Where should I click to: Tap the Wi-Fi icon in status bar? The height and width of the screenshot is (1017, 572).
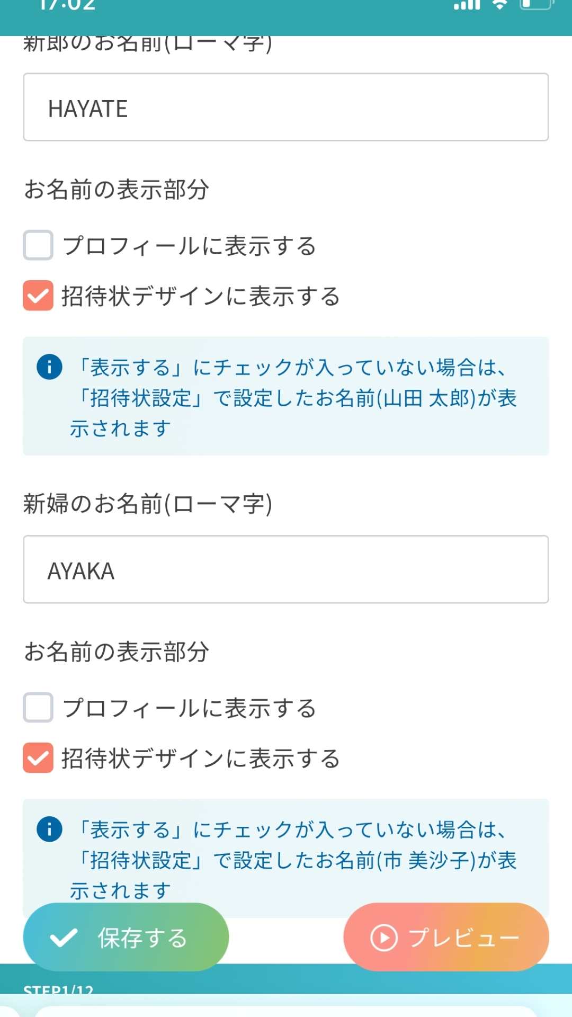[x=499, y=5]
